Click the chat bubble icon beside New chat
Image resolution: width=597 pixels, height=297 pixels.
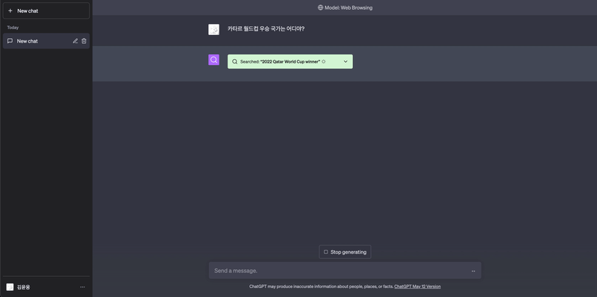(10, 41)
